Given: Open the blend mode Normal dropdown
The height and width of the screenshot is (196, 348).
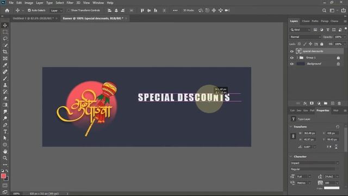Looking at the screenshot, I should (x=305, y=37).
